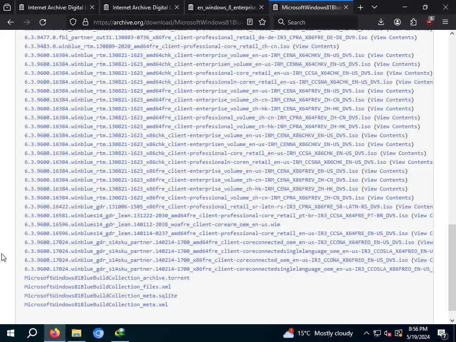Open MicrosoftWindows81BlueBuildCollection_meta.sqlite
This screenshot has height=342, width=456.
pos(101,296)
